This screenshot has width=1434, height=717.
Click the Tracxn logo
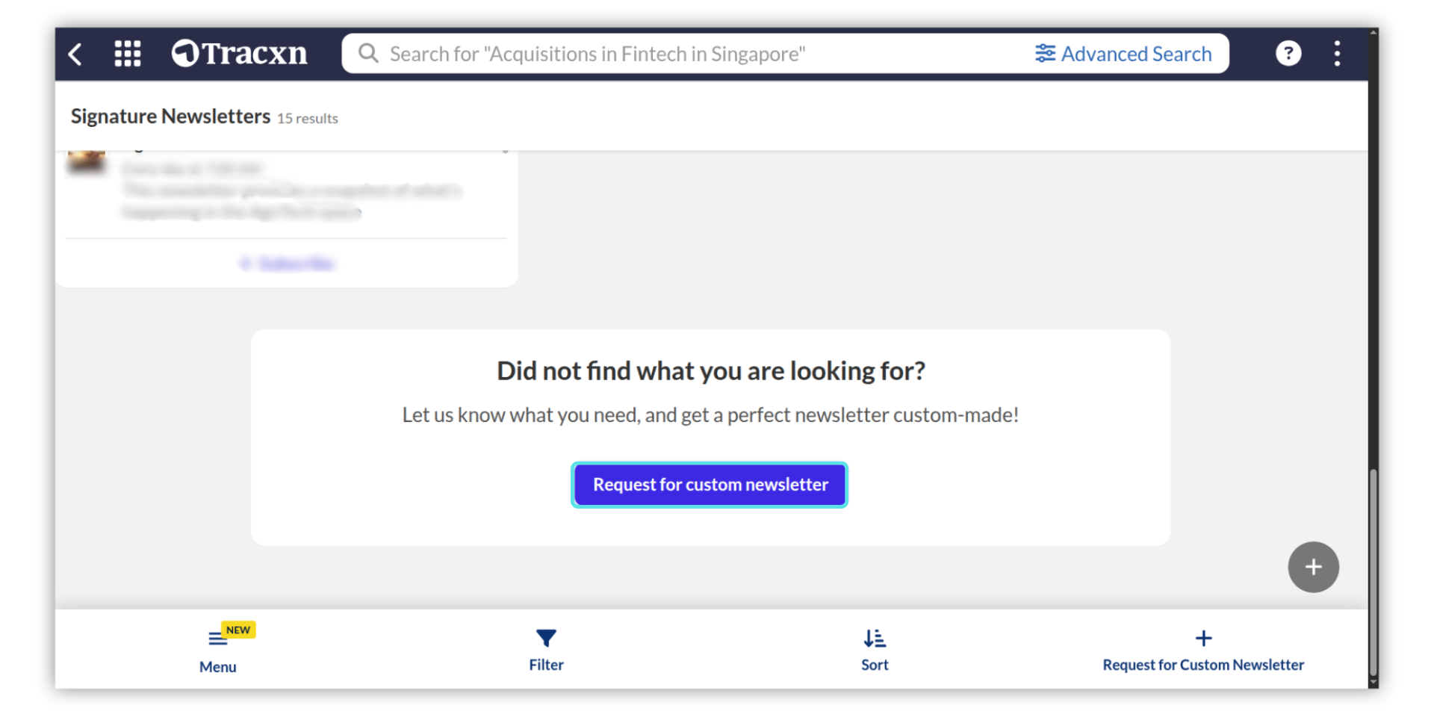[240, 54]
